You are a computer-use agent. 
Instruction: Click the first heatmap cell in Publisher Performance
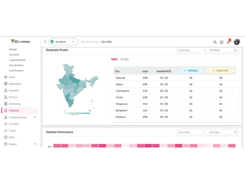[57, 146]
